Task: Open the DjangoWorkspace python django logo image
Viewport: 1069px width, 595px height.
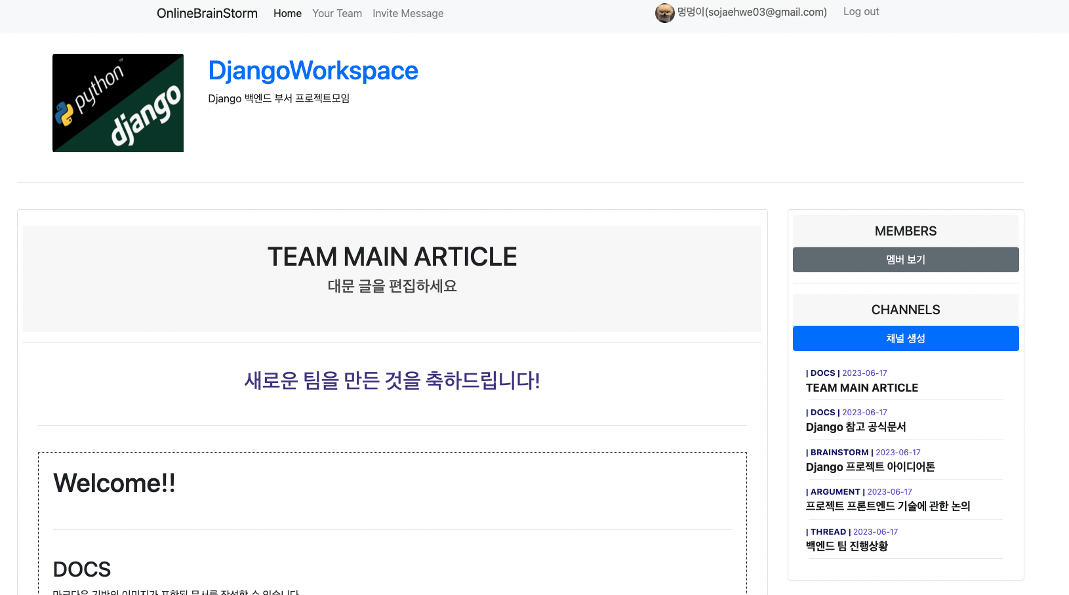Action: coord(118,103)
